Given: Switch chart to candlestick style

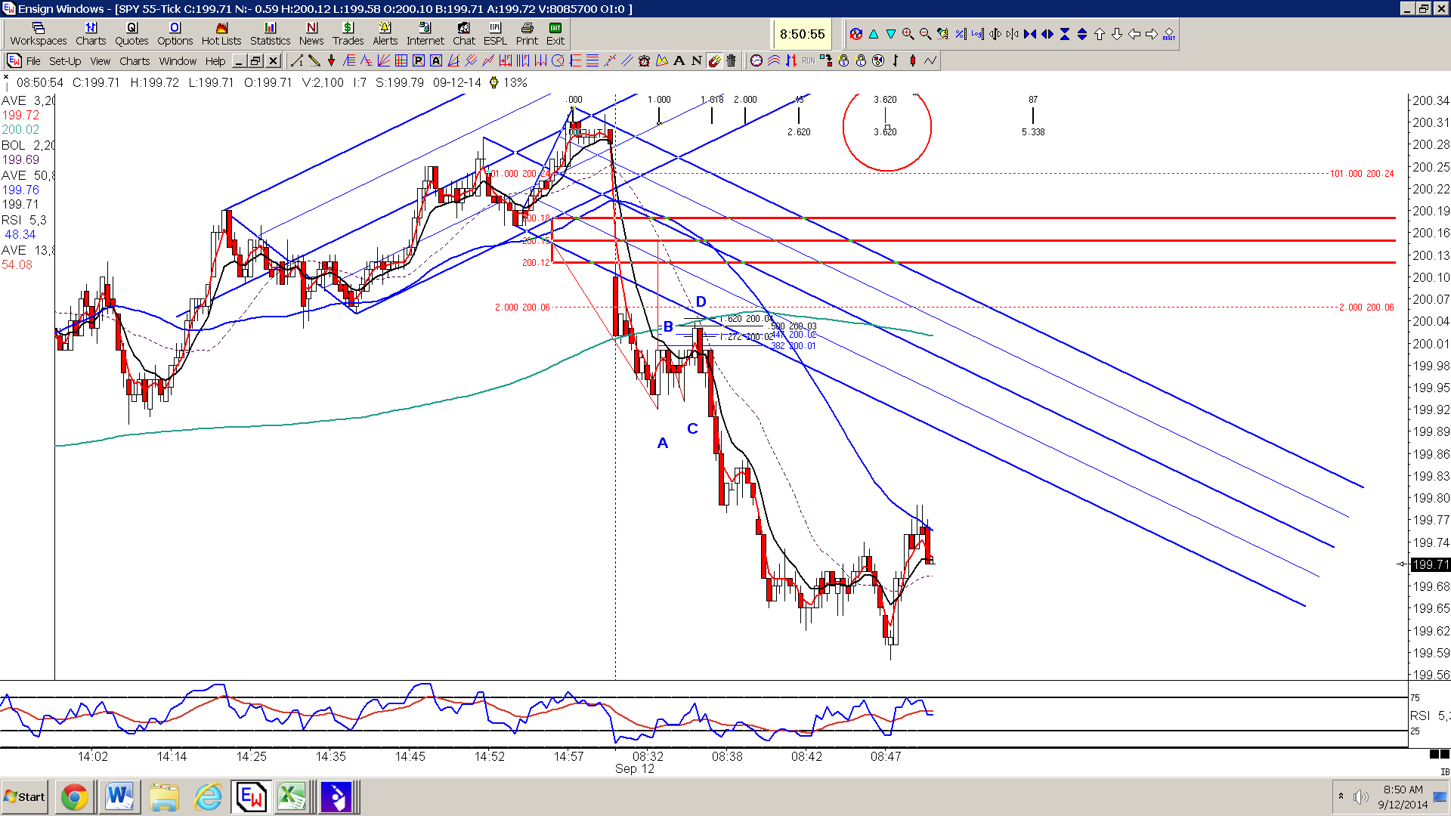Looking at the screenshot, I should (913, 60).
